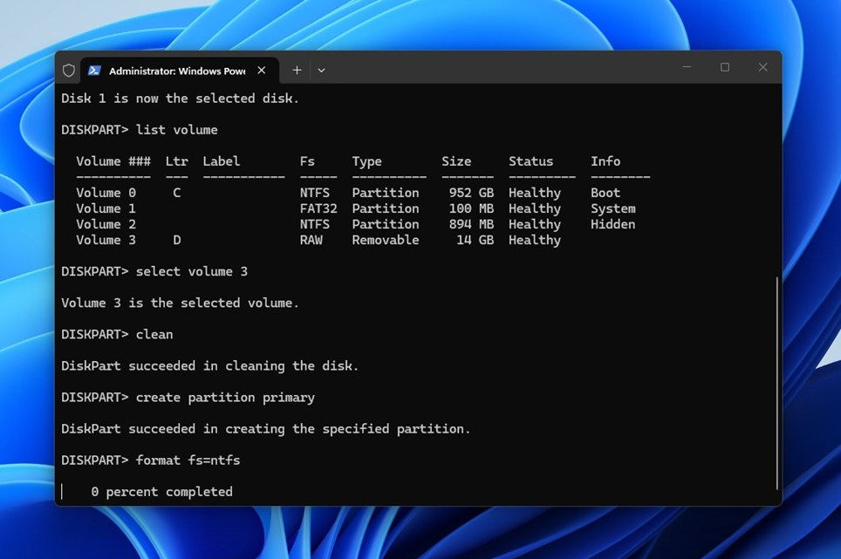Click the administrator shield icon in title bar

point(69,71)
